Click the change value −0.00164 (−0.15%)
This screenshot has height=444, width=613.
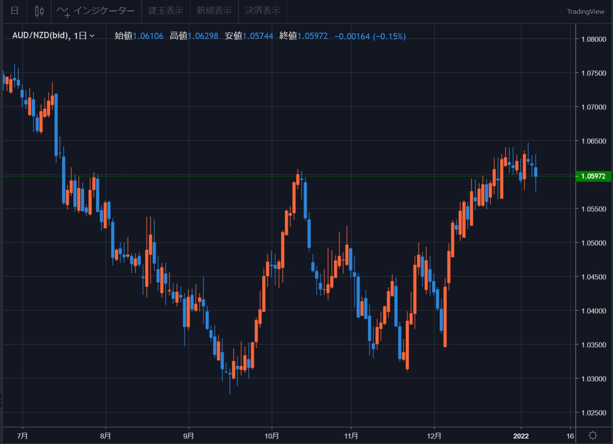coord(370,36)
